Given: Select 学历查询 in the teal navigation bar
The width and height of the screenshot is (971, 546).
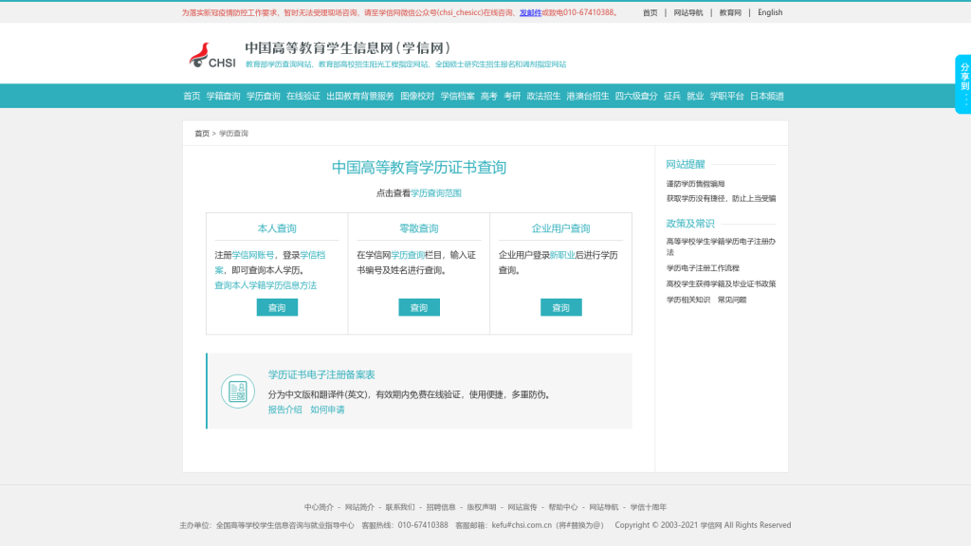Looking at the screenshot, I should pos(264,96).
